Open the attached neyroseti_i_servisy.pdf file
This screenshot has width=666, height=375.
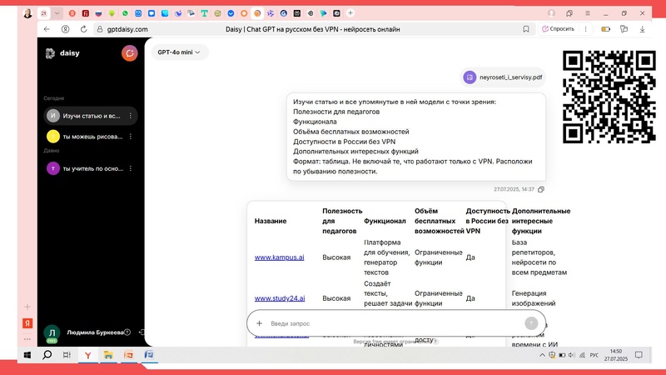(503, 77)
